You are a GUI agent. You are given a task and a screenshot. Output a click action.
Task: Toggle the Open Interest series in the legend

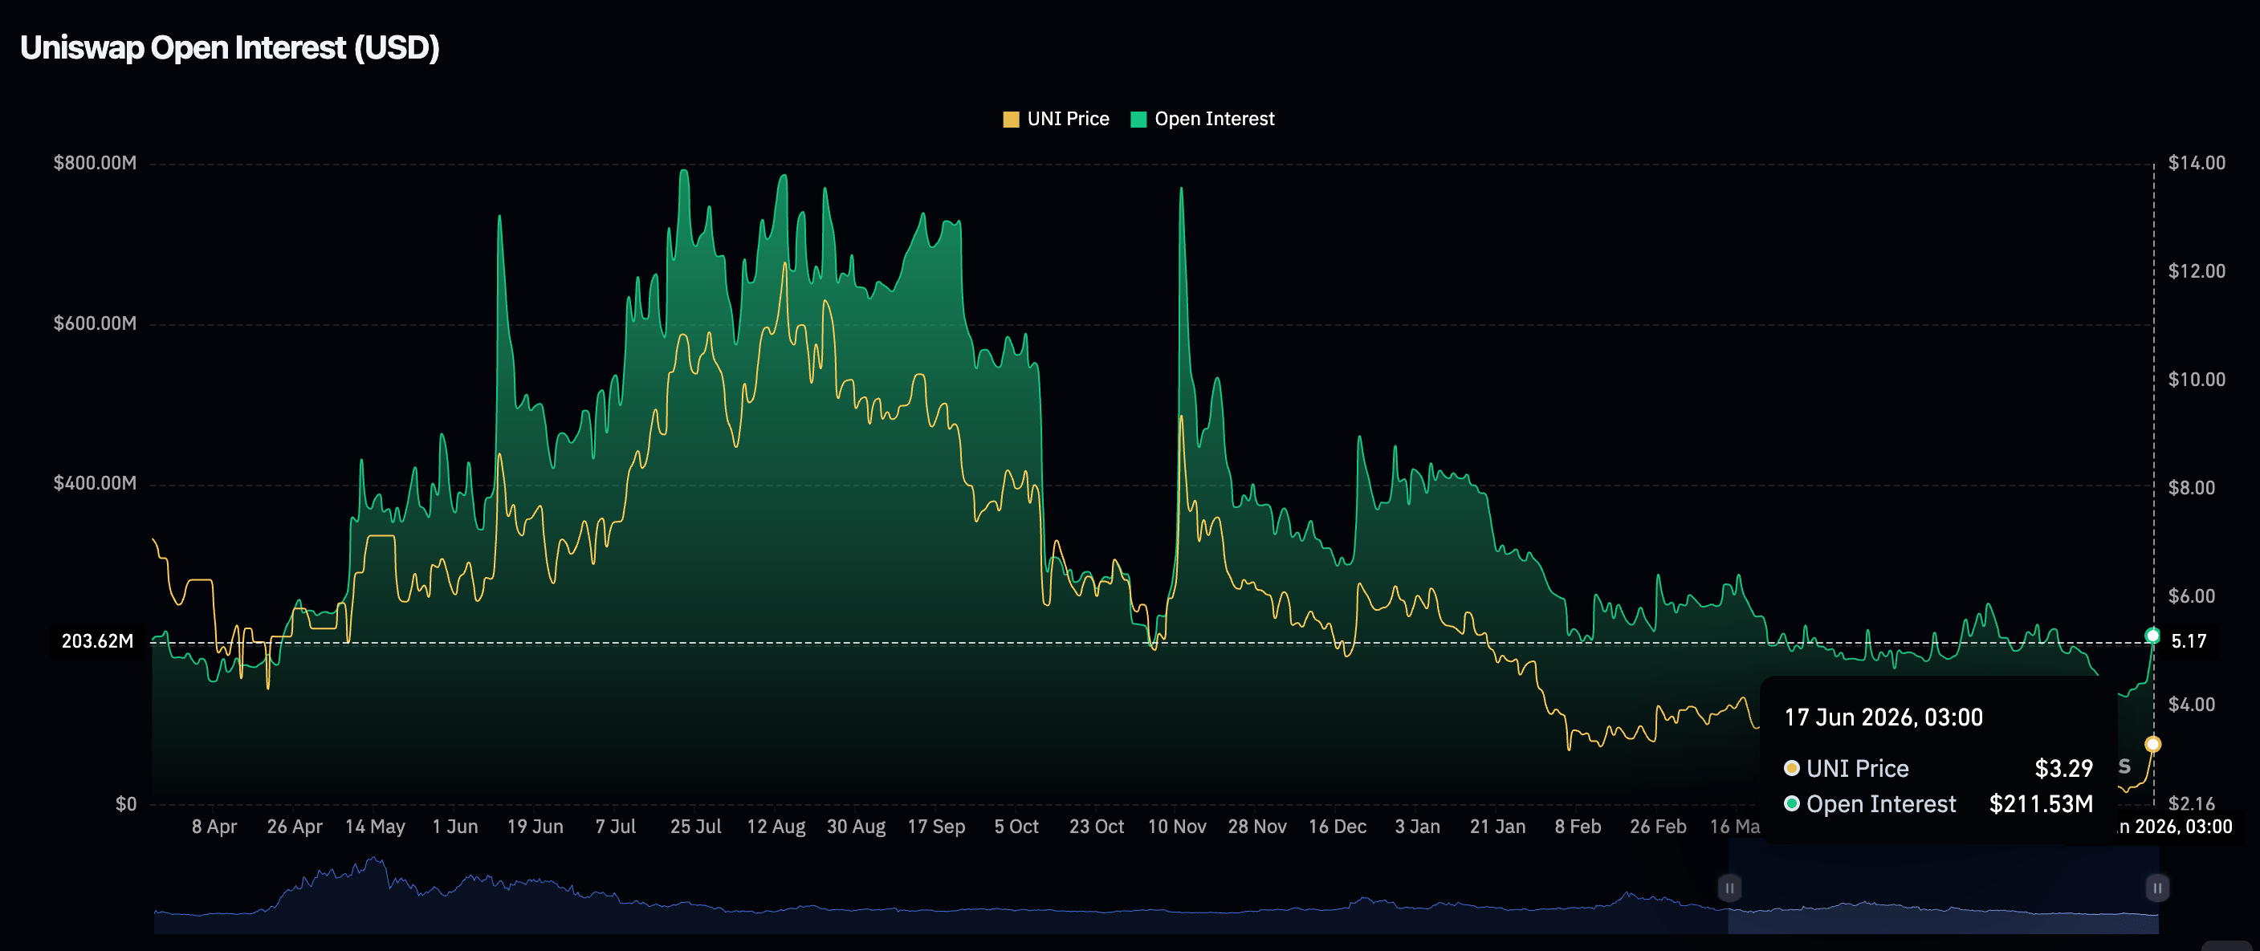pyautogui.click(x=1203, y=120)
